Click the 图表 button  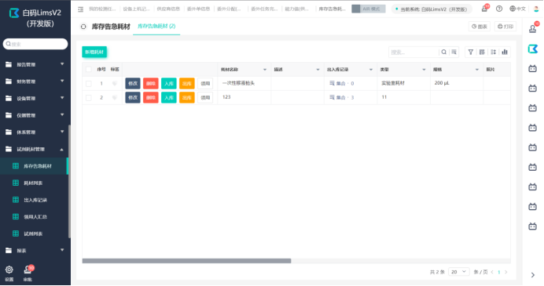coord(480,27)
